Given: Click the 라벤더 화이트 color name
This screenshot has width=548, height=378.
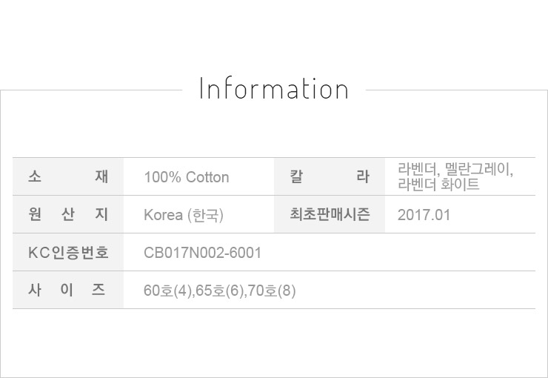Looking at the screenshot, I should coord(438,185).
